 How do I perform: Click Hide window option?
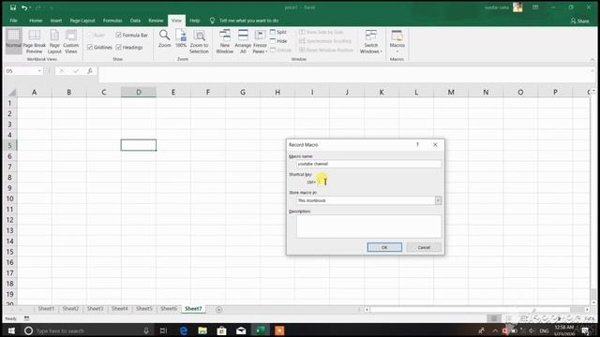click(x=278, y=41)
